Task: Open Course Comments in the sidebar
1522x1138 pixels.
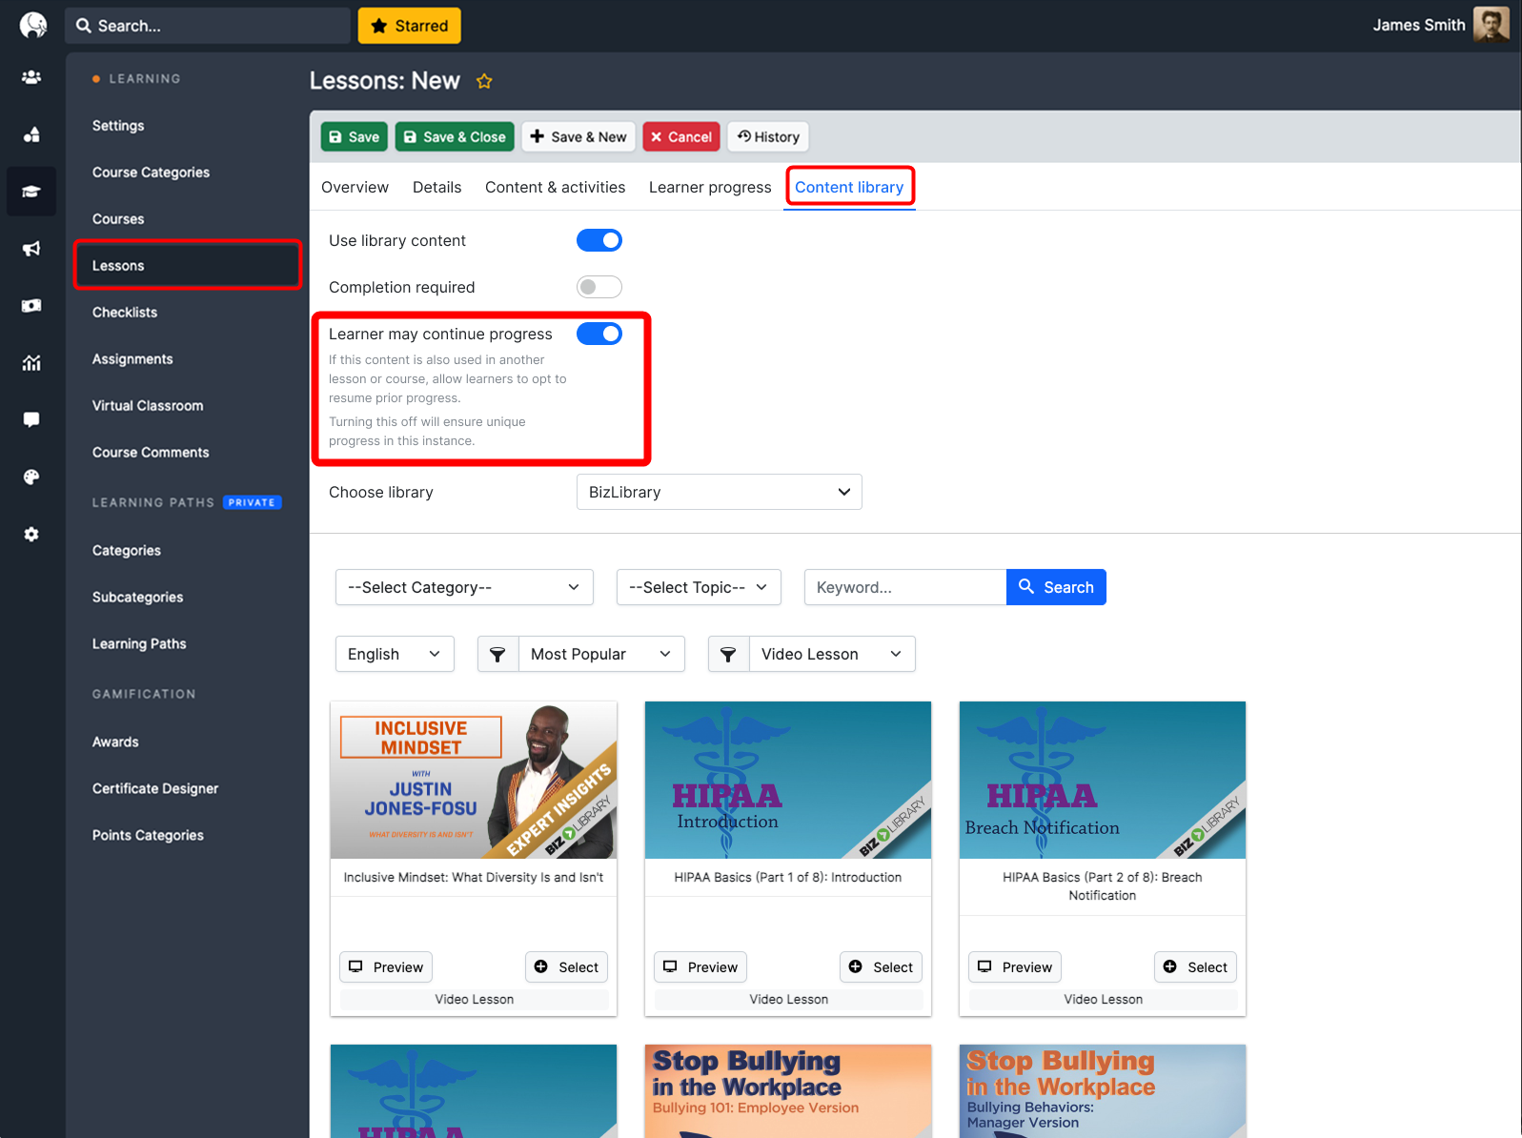Action: pyautogui.click(x=151, y=453)
